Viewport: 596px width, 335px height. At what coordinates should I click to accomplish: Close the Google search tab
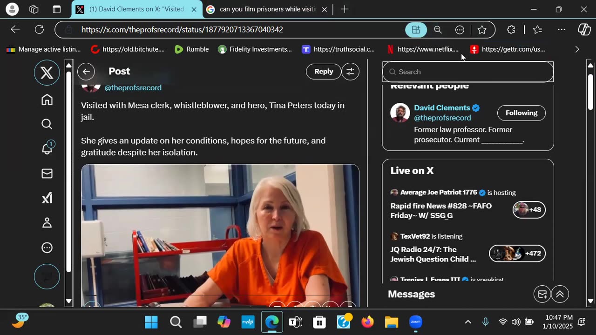(x=325, y=9)
